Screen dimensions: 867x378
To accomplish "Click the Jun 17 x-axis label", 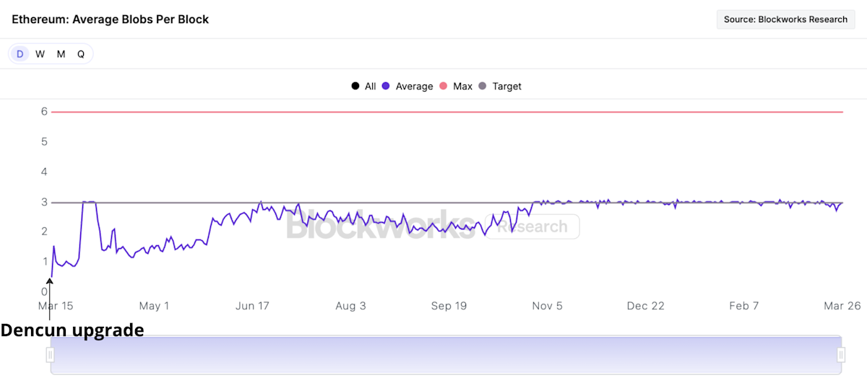I will click(252, 306).
